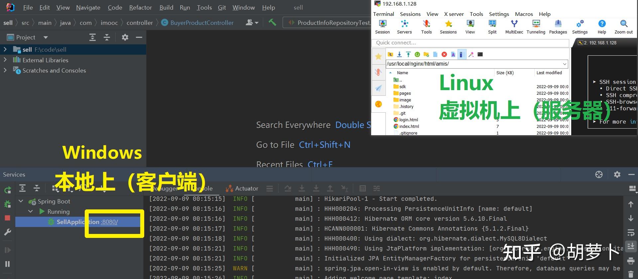Open the Packages icon
Screen dimensions: 638x279
tap(558, 27)
